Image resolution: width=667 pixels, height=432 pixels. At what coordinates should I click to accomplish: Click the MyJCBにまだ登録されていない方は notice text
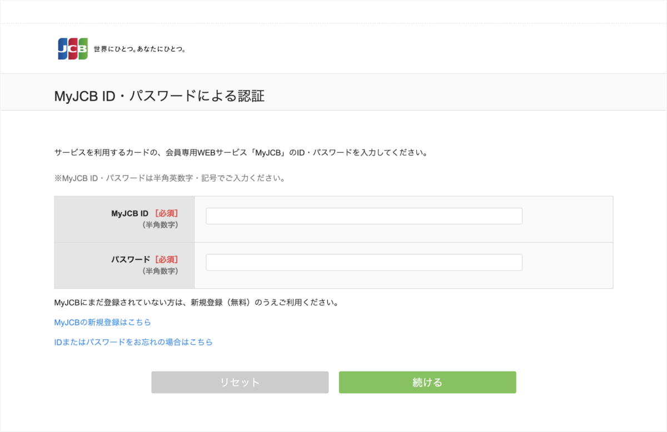(x=196, y=303)
